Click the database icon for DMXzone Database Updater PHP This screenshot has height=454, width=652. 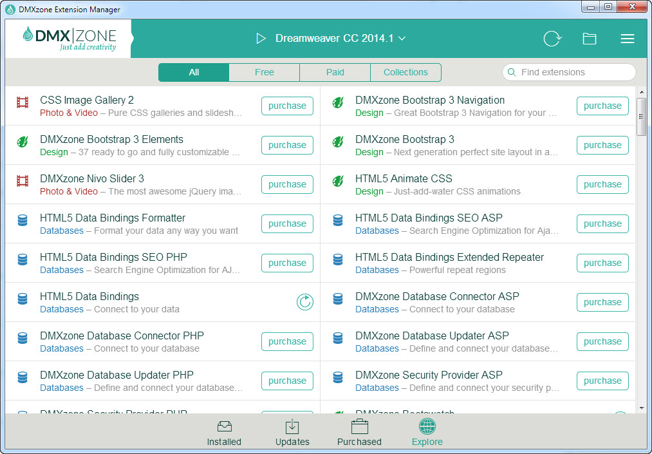coord(23,377)
